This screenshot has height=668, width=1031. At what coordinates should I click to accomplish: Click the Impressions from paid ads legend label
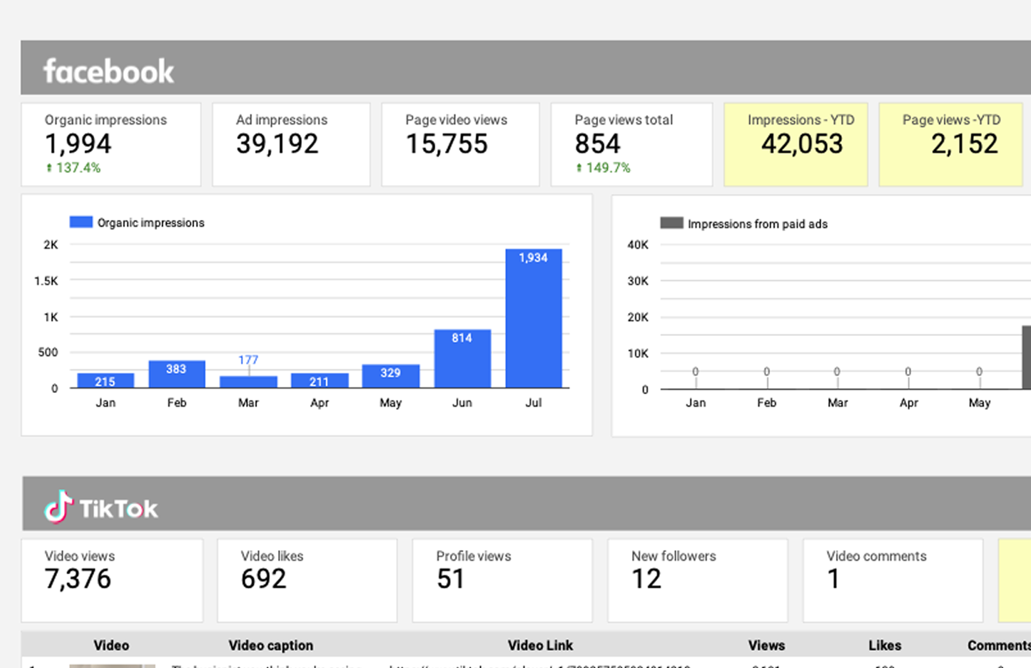757,224
